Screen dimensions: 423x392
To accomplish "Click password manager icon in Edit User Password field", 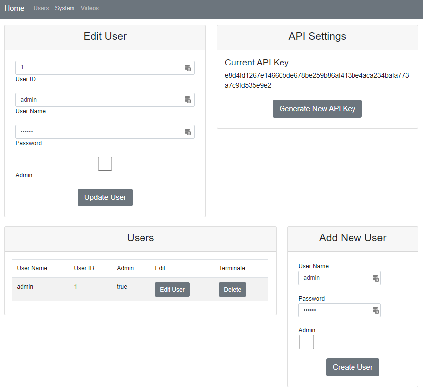I will click(188, 132).
